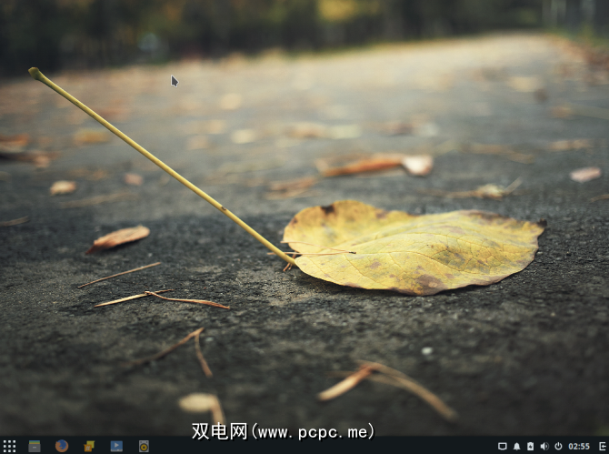Open the volume speaker control
The width and height of the screenshot is (609, 454).
click(x=544, y=446)
